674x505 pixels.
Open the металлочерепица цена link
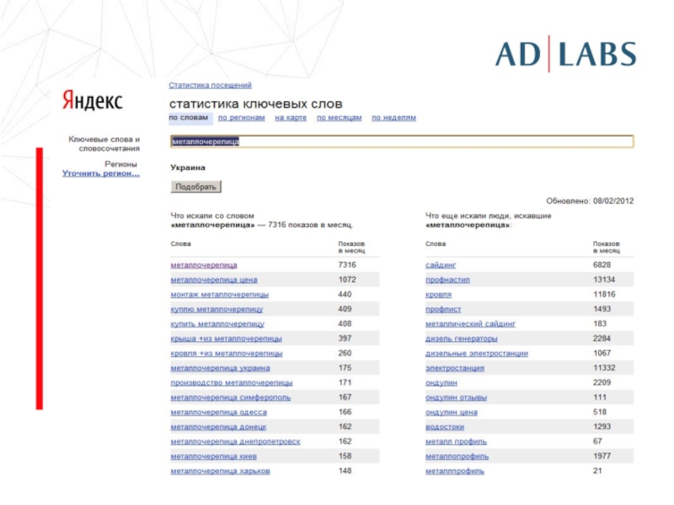[214, 279]
